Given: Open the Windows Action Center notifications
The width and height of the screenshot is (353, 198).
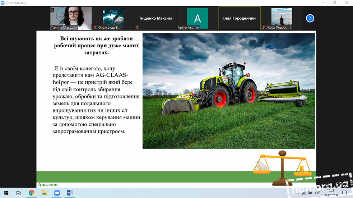Looking at the screenshot, I should (344, 193).
